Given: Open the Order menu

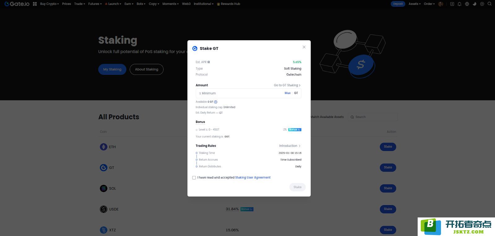Looking at the screenshot, I should pos(429,4).
